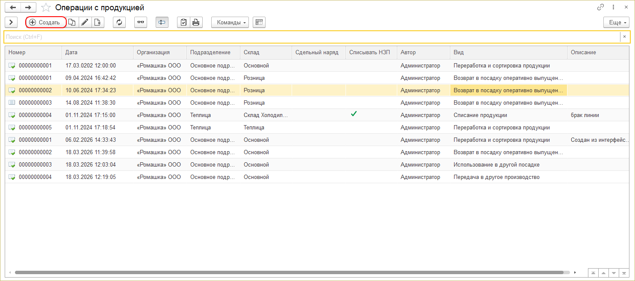Click the printer icon
This screenshot has height=281, width=635.
click(x=196, y=23)
